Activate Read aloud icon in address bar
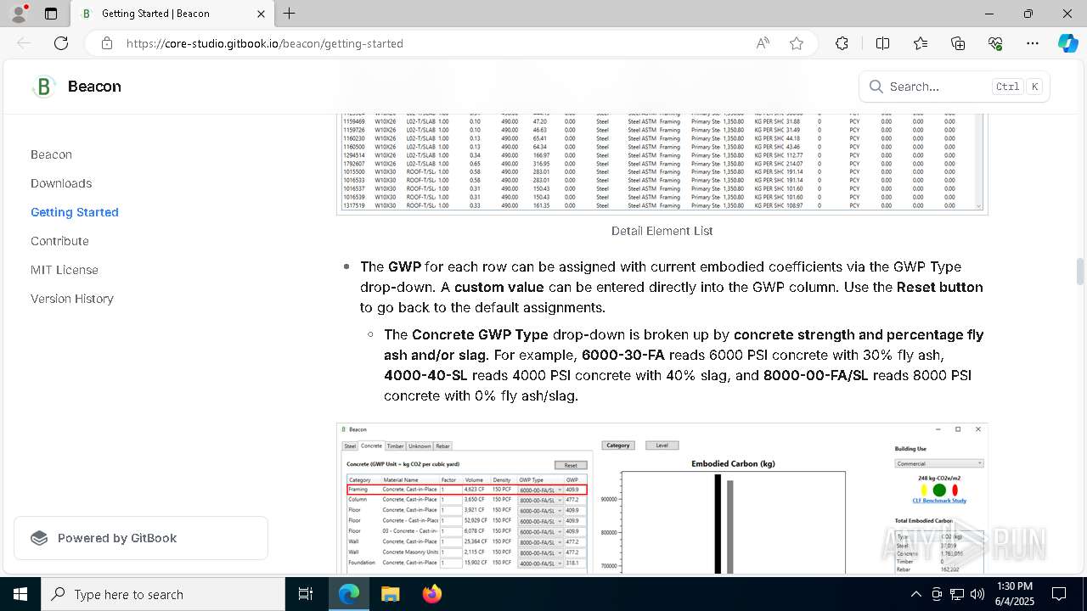Image resolution: width=1087 pixels, height=611 pixels. pyautogui.click(x=763, y=43)
